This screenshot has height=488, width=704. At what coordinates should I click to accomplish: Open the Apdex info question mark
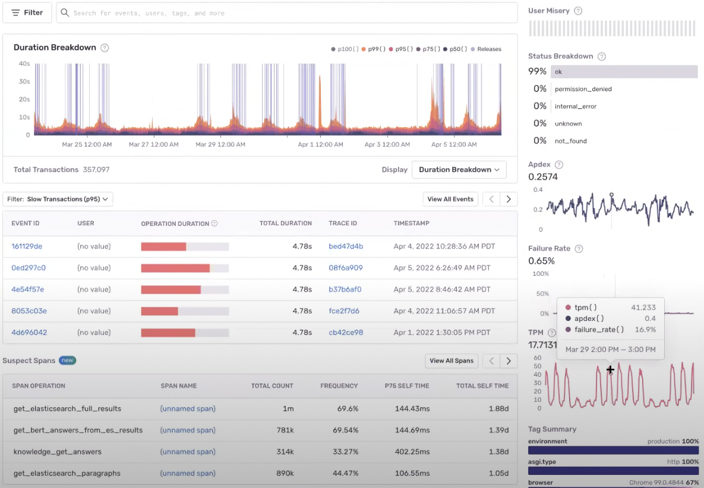pyautogui.click(x=559, y=165)
